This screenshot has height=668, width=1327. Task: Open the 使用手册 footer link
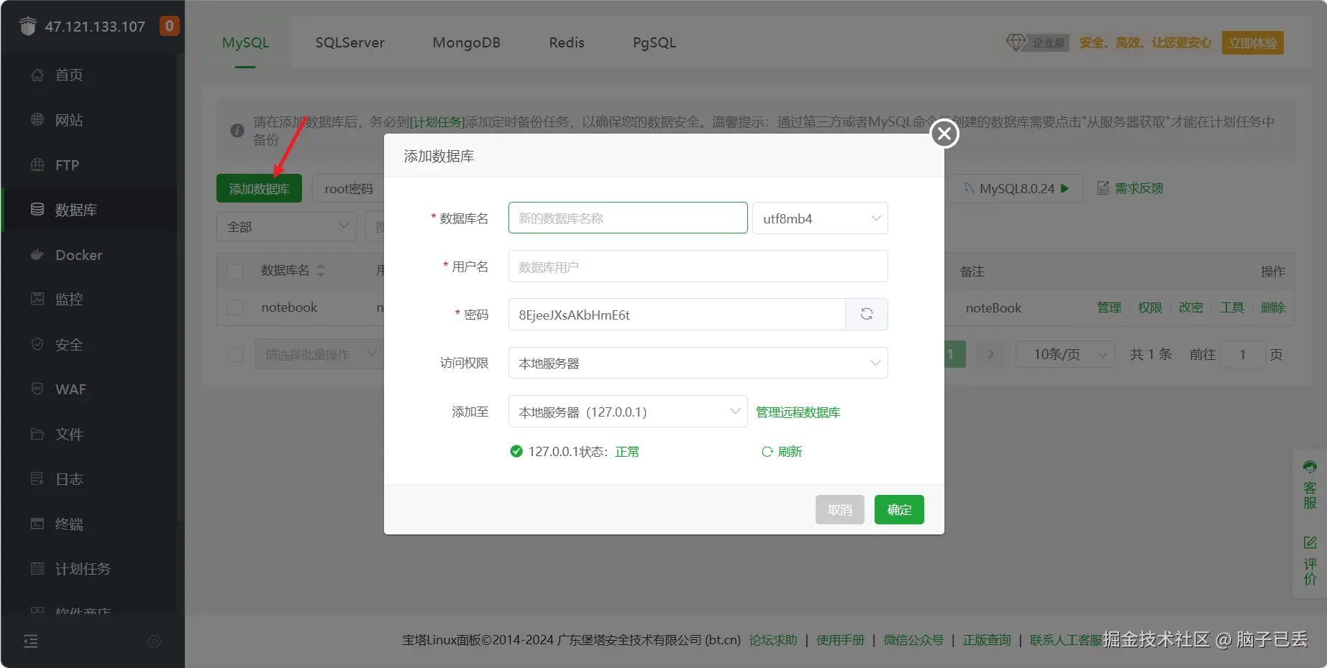tap(840, 640)
